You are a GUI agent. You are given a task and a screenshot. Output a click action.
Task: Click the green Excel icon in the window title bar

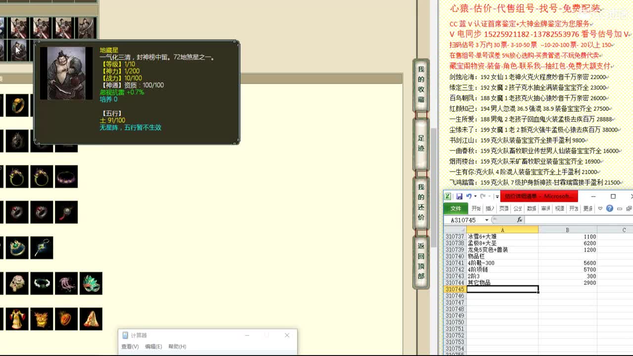tap(447, 196)
